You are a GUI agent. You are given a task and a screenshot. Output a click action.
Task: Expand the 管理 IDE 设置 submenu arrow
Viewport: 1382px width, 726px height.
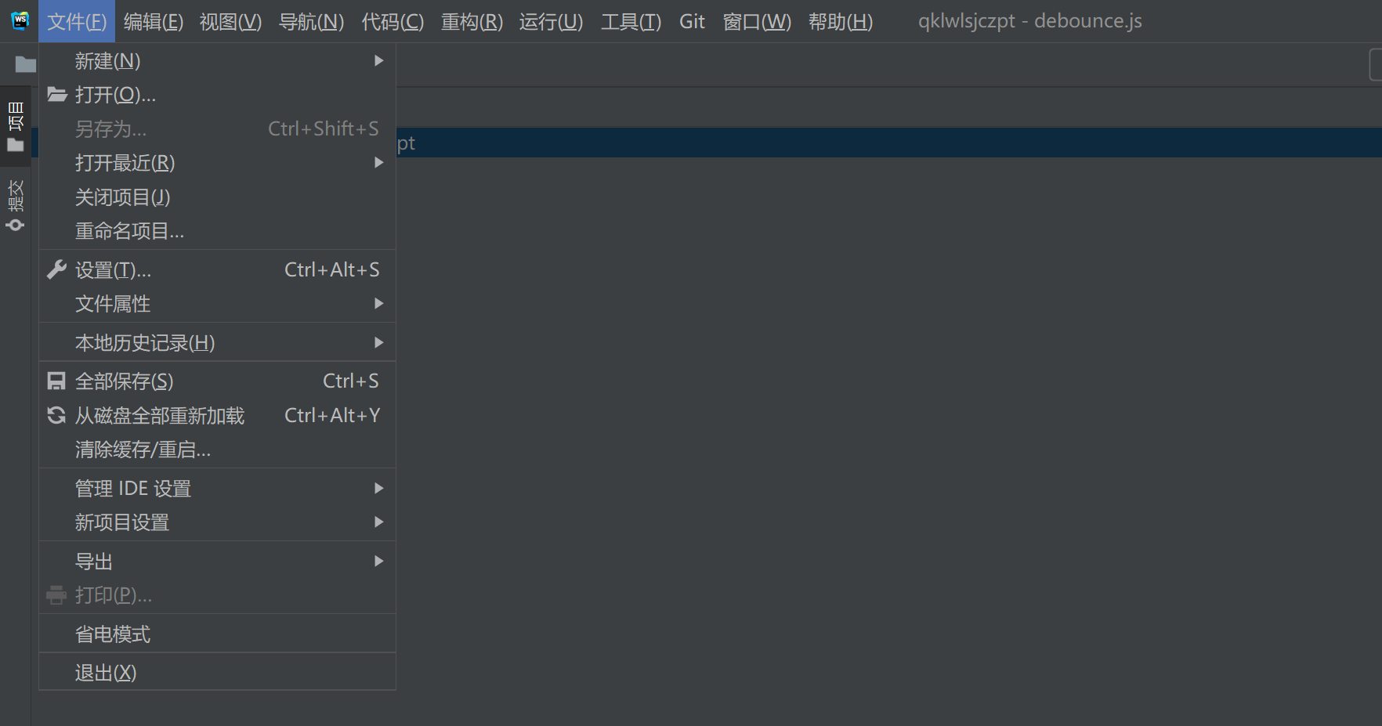379,488
